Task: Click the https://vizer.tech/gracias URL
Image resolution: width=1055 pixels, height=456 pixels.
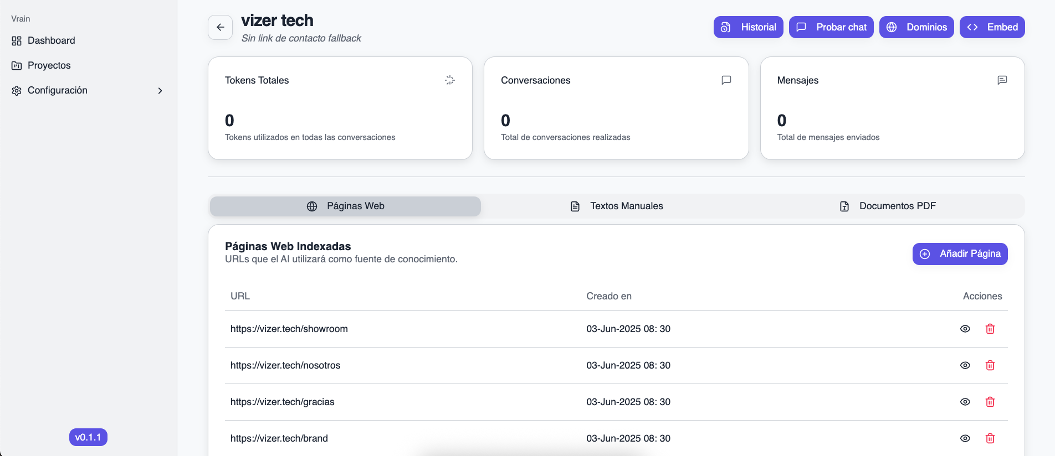Action: [283, 402]
